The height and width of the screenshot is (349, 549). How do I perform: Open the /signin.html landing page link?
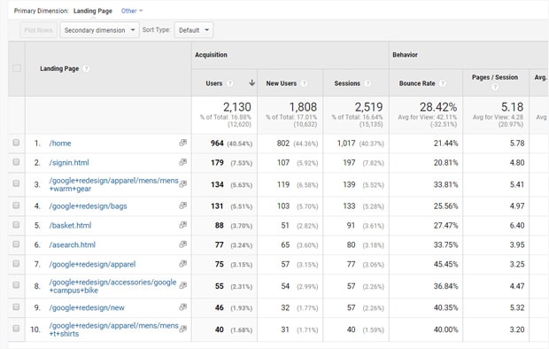(x=69, y=163)
